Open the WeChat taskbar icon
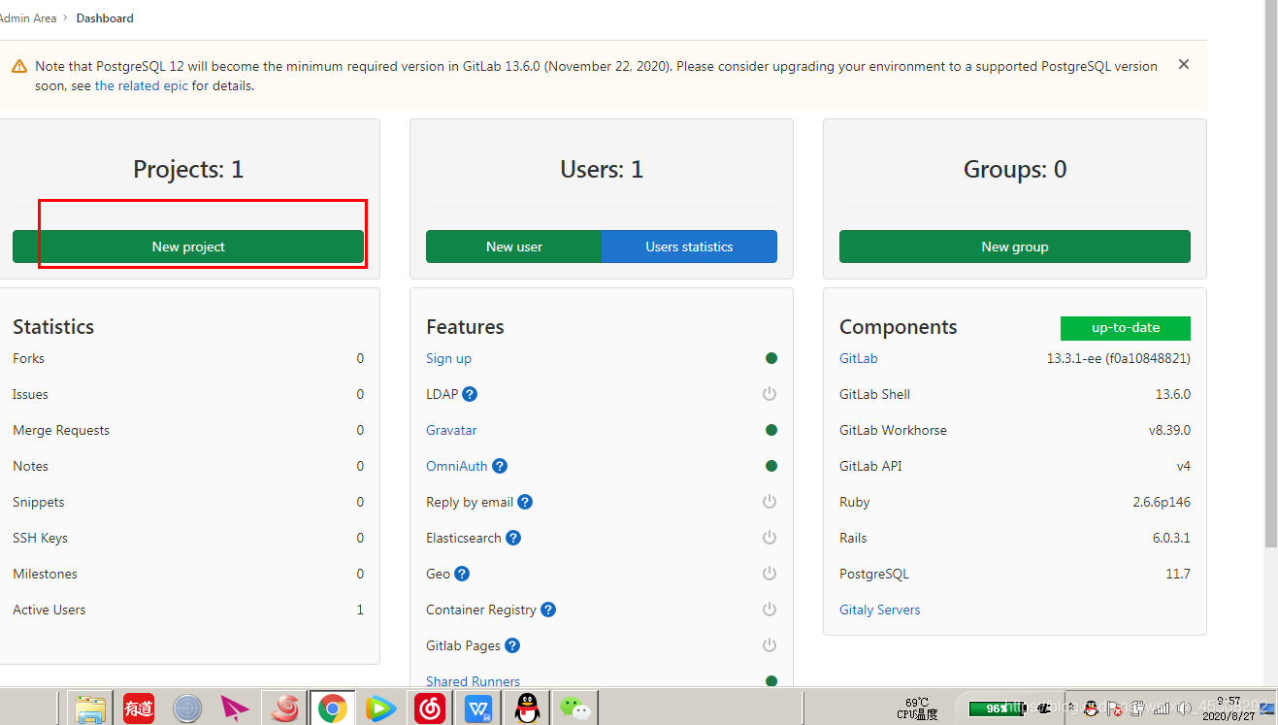Screen dimensions: 1278x725 (x=575, y=709)
